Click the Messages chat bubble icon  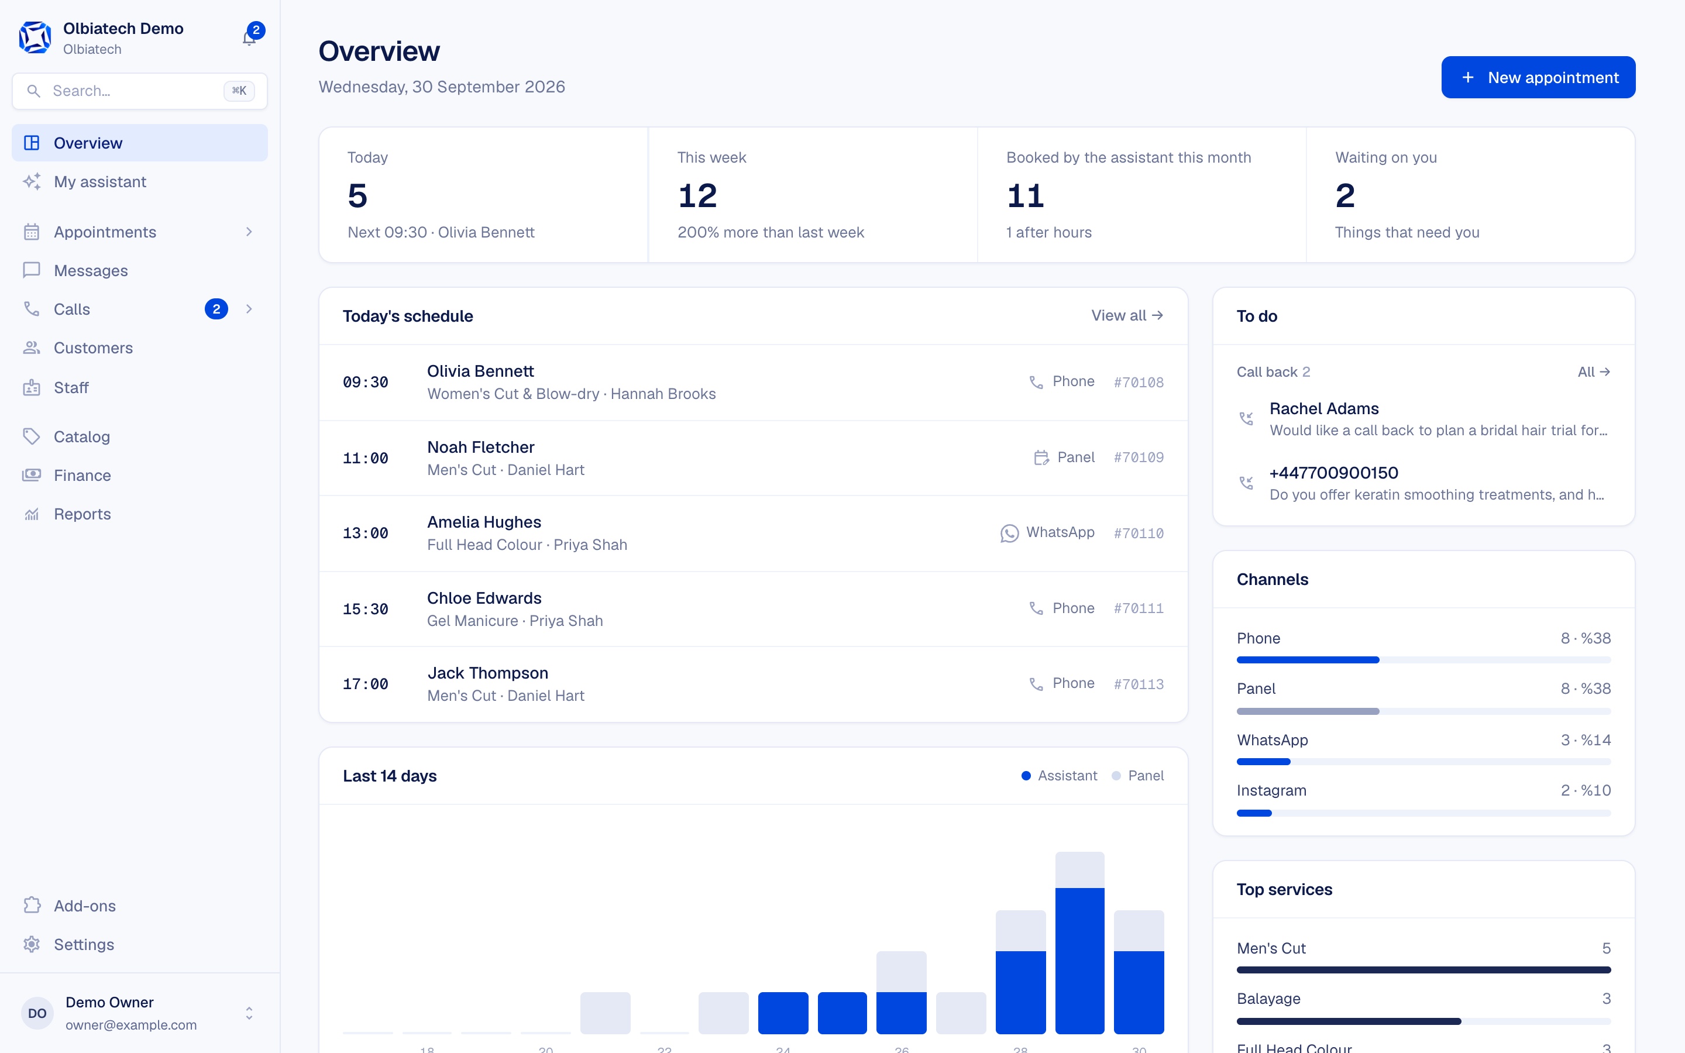point(32,270)
